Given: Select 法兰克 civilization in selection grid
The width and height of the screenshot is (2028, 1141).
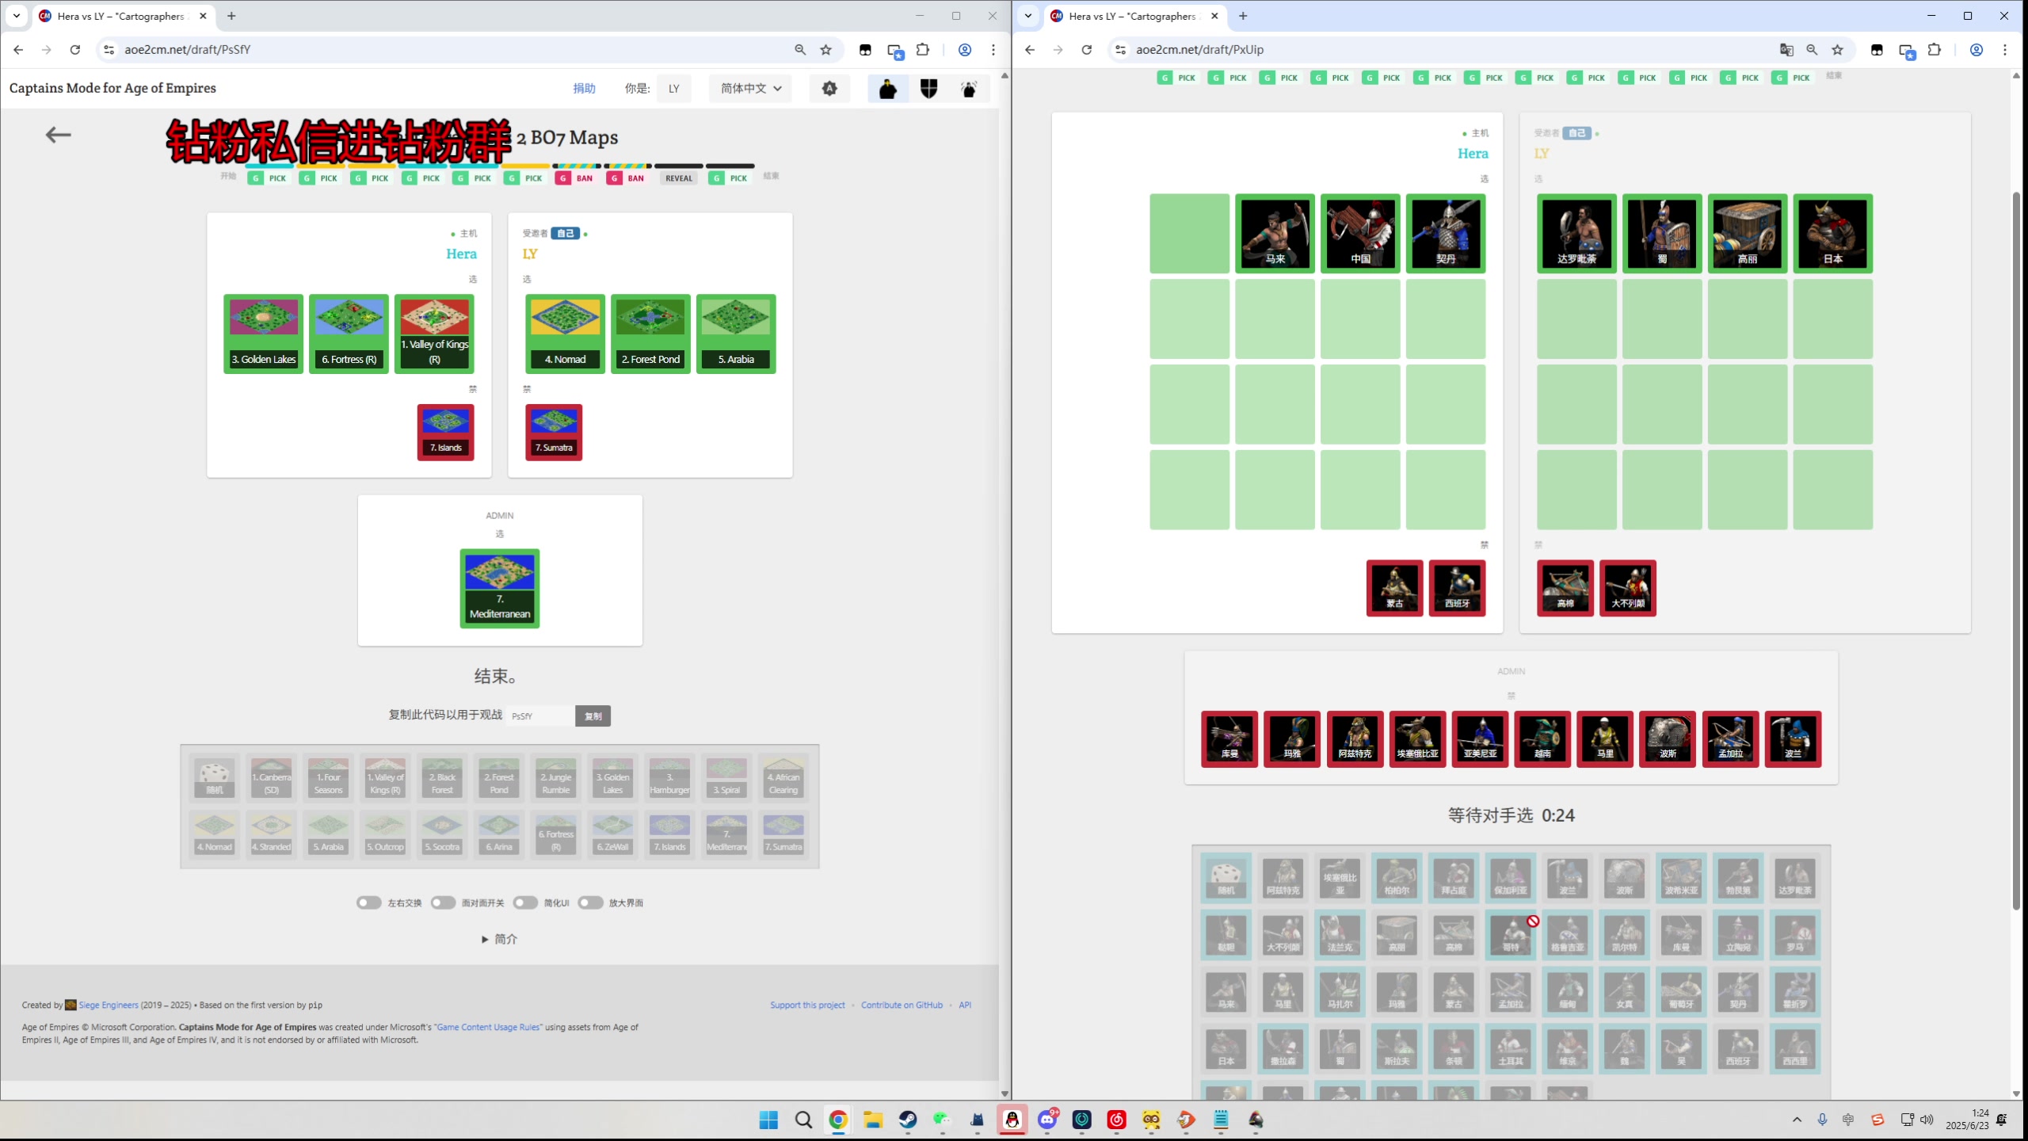Looking at the screenshot, I should [x=1340, y=934].
